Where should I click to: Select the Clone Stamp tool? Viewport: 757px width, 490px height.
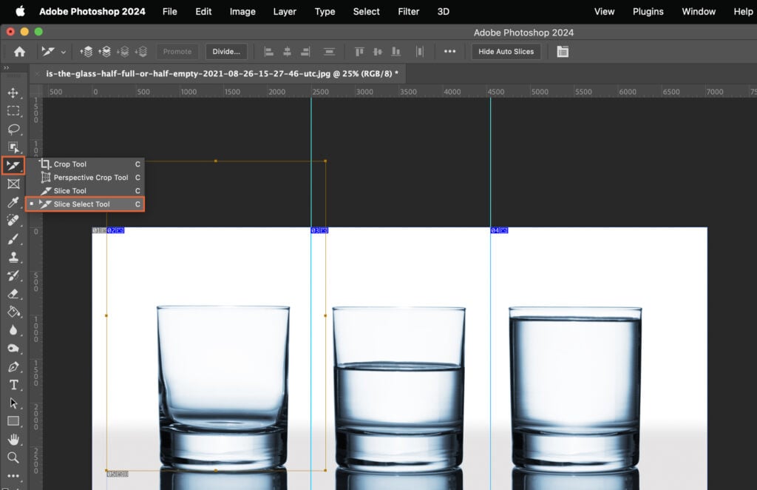tap(13, 255)
